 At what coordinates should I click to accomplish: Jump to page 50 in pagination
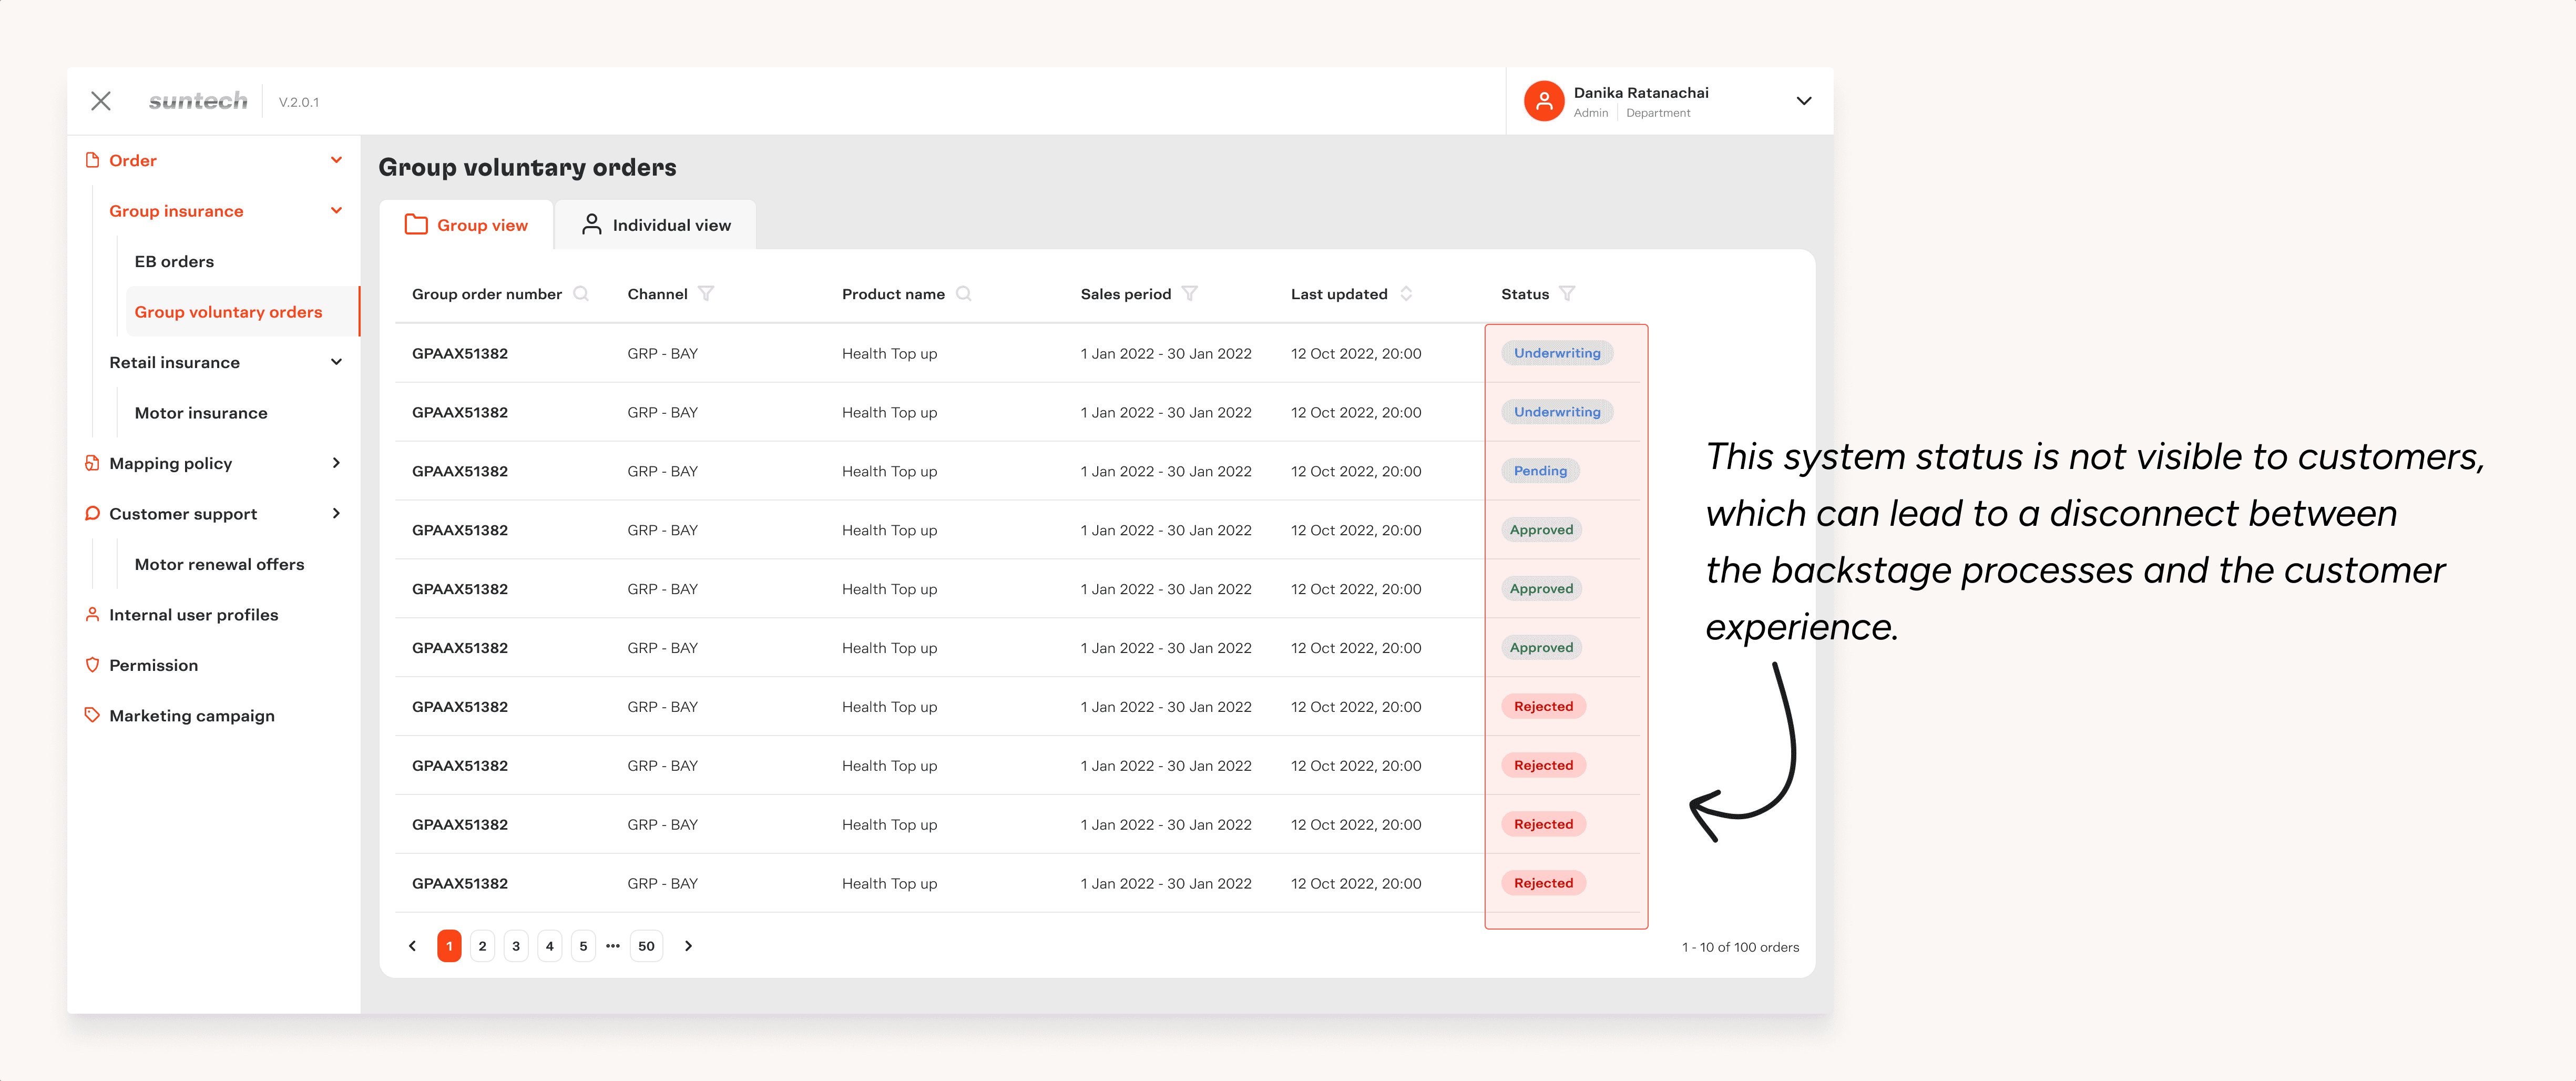pos(646,946)
